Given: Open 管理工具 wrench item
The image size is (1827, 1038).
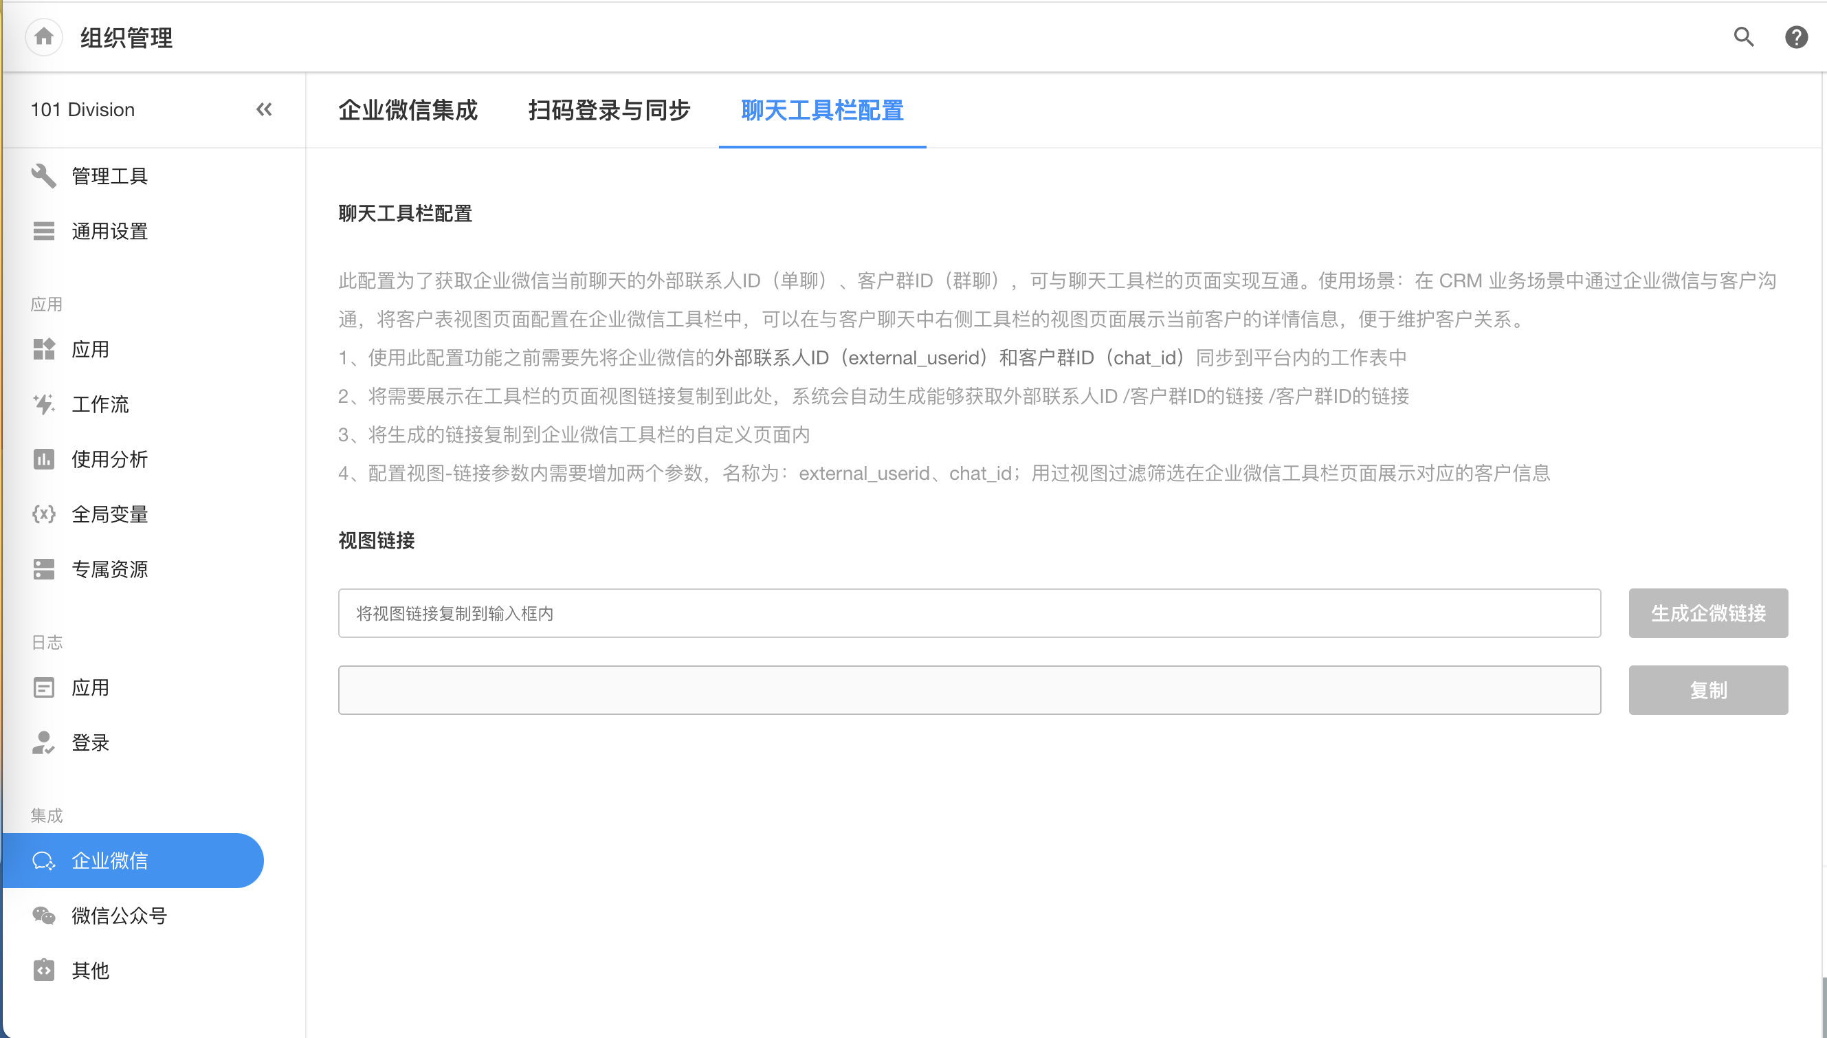Looking at the screenshot, I should click(x=109, y=176).
